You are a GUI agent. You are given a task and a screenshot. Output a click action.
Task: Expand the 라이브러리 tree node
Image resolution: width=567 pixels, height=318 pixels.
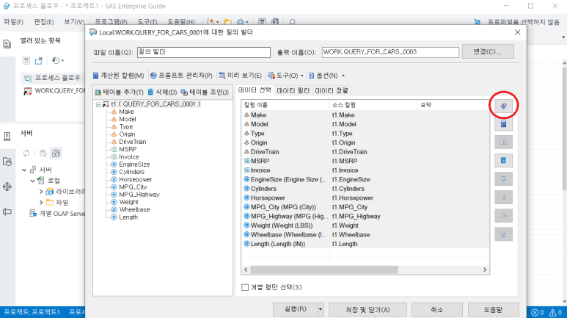pos(41,192)
